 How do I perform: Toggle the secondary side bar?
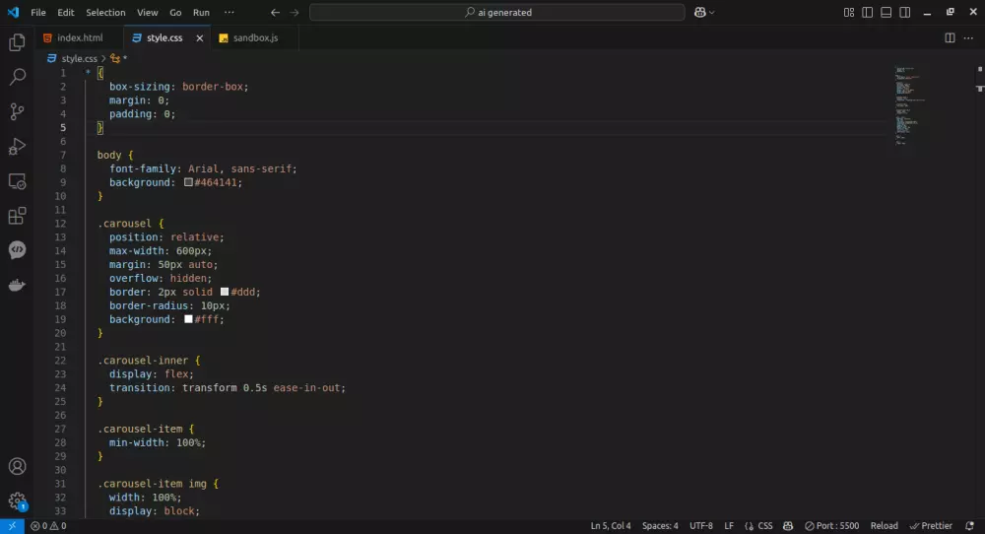tap(904, 12)
